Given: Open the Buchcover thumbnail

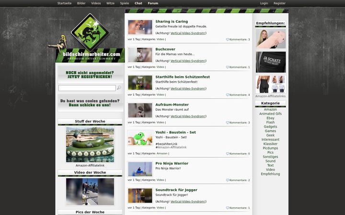Looking at the screenshot, I should 140,55.
